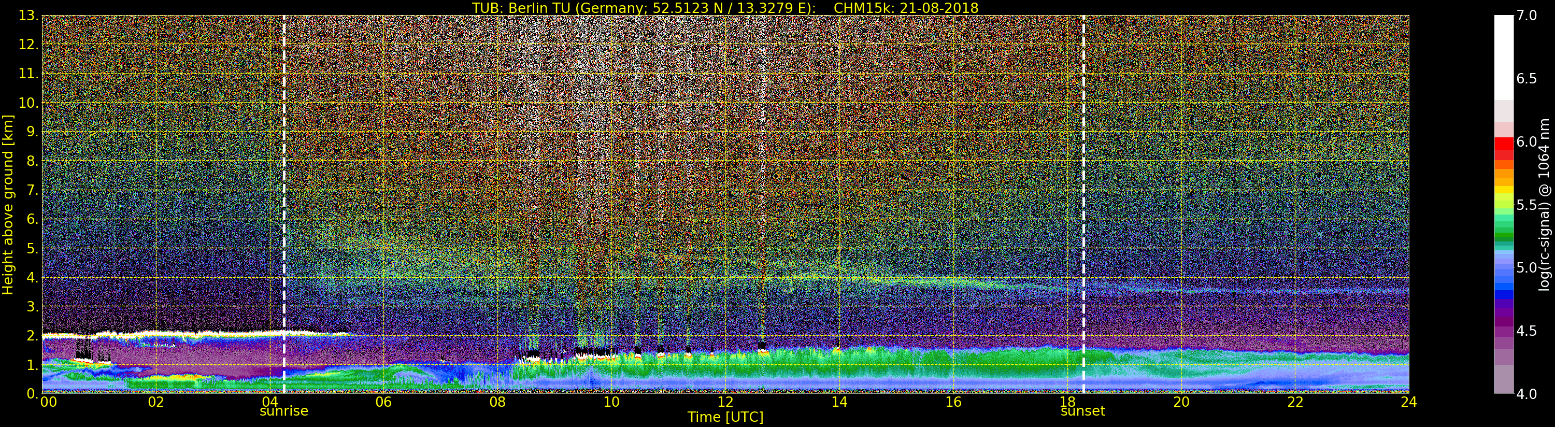Screen dimensions: 1555x427
Task: Click height axis tick label '0.'
Action: point(33,393)
